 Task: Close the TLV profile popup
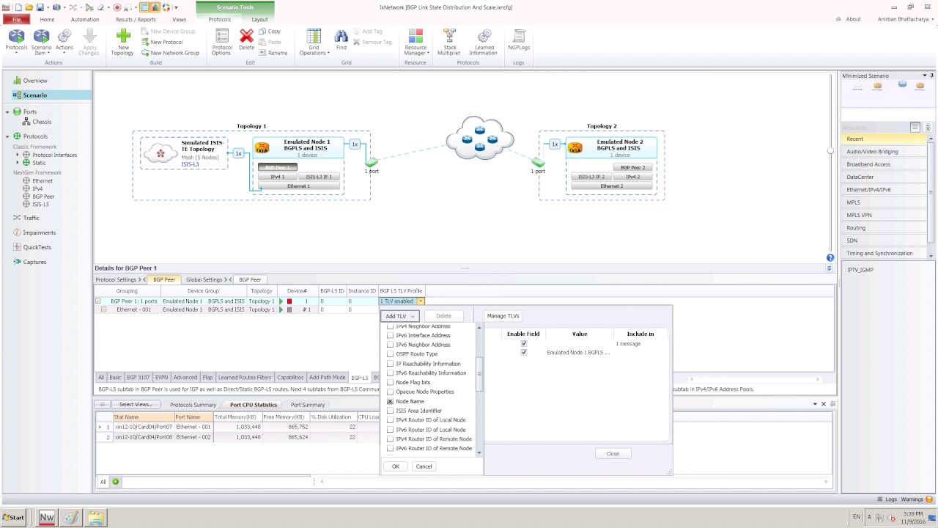pyautogui.click(x=613, y=454)
